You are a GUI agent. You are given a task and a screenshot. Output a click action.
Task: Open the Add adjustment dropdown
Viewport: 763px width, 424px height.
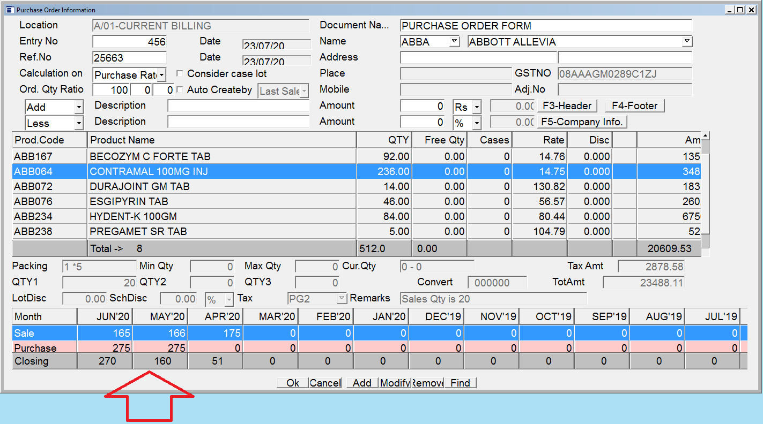79,108
